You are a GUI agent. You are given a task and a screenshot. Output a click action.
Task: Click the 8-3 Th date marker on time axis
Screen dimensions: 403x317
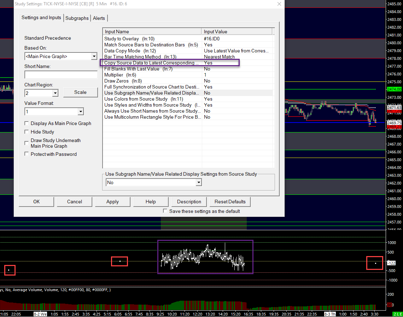(330, 314)
